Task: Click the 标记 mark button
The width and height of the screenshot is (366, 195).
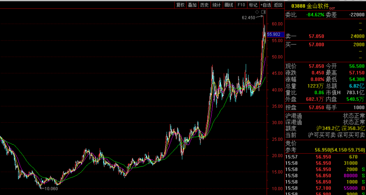Action: coord(253,5)
